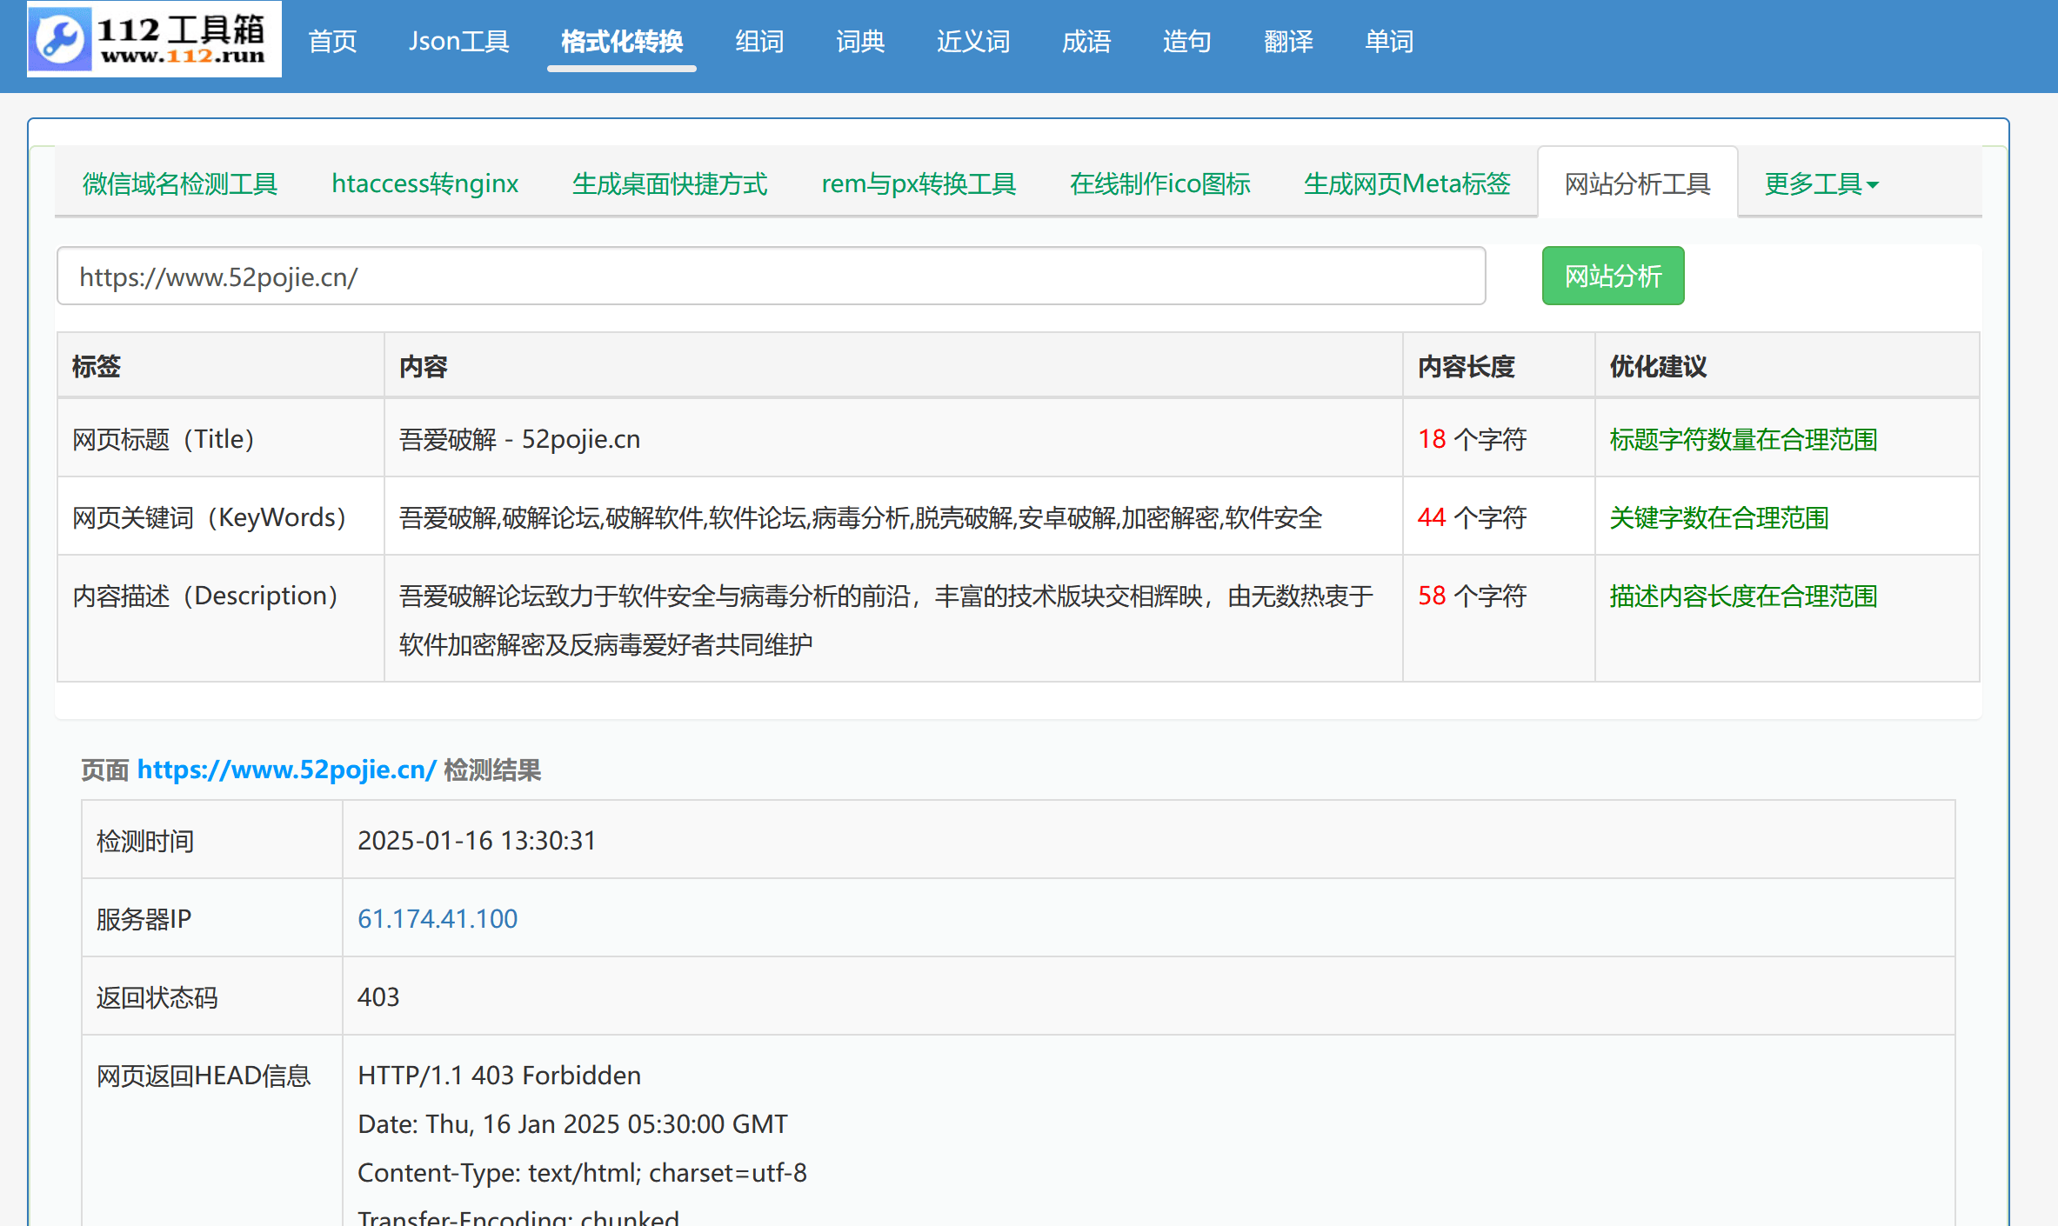Viewport: 2058px width, 1226px height.
Task: Open the 组词 nav item
Action: [x=759, y=41]
